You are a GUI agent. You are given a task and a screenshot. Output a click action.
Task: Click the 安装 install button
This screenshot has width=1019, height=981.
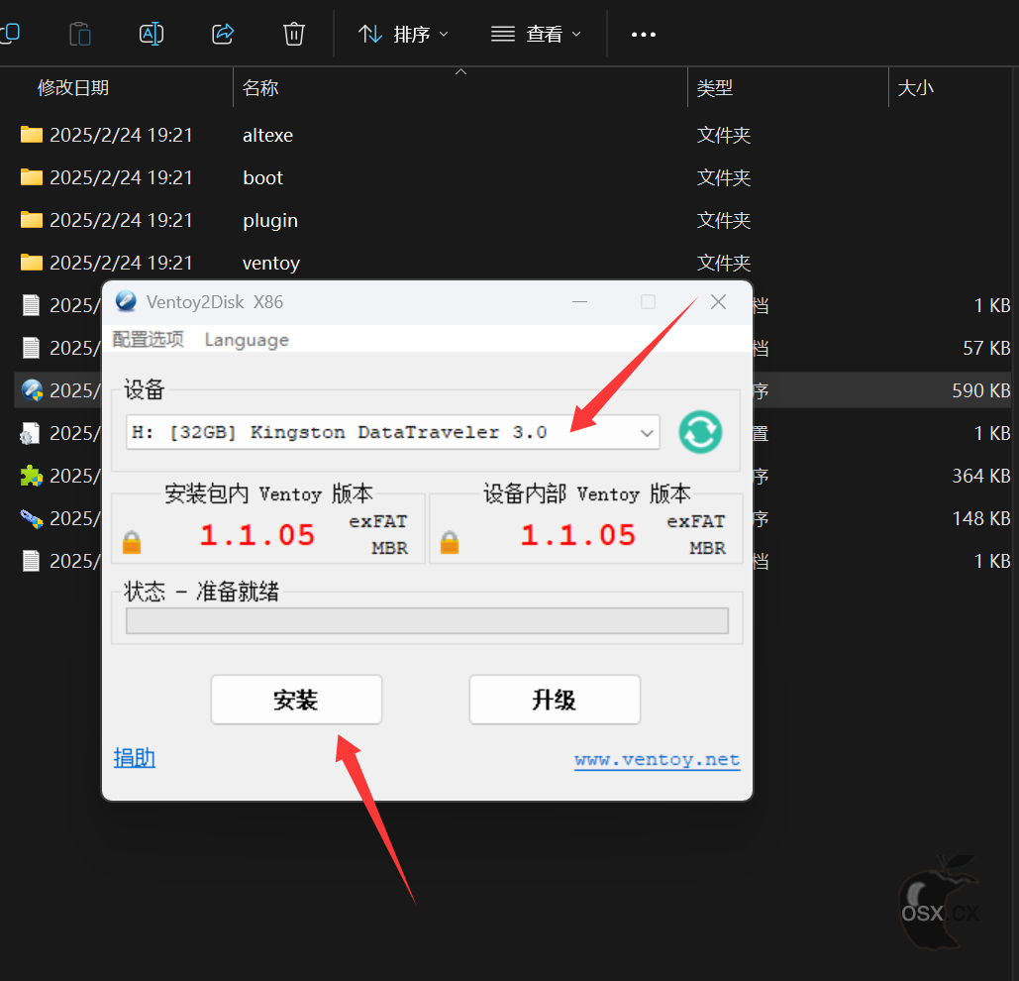[296, 700]
